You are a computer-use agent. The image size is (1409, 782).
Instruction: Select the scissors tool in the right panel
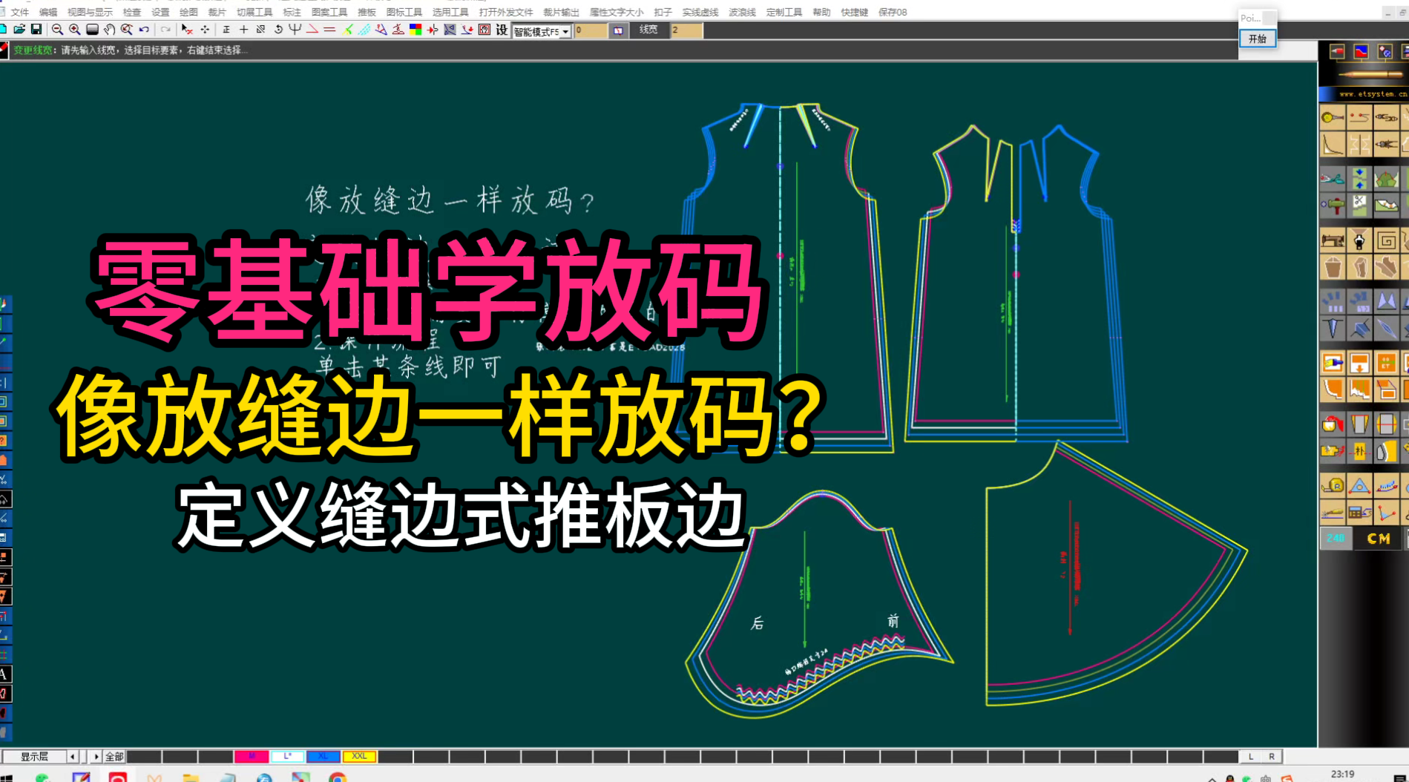[x=1332, y=179]
